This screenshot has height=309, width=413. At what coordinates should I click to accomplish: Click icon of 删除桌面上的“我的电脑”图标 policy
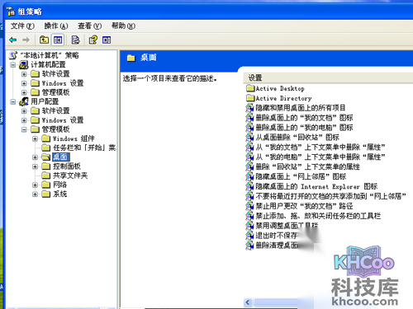click(x=249, y=128)
